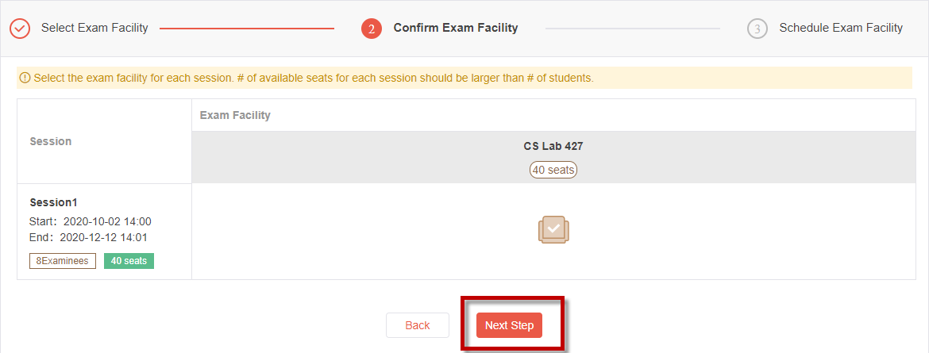Click the gray step 3 circle
The image size is (929, 353).
click(x=757, y=29)
